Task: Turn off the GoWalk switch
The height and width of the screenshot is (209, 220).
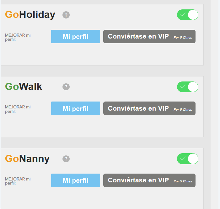Action: [x=188, y=87]
